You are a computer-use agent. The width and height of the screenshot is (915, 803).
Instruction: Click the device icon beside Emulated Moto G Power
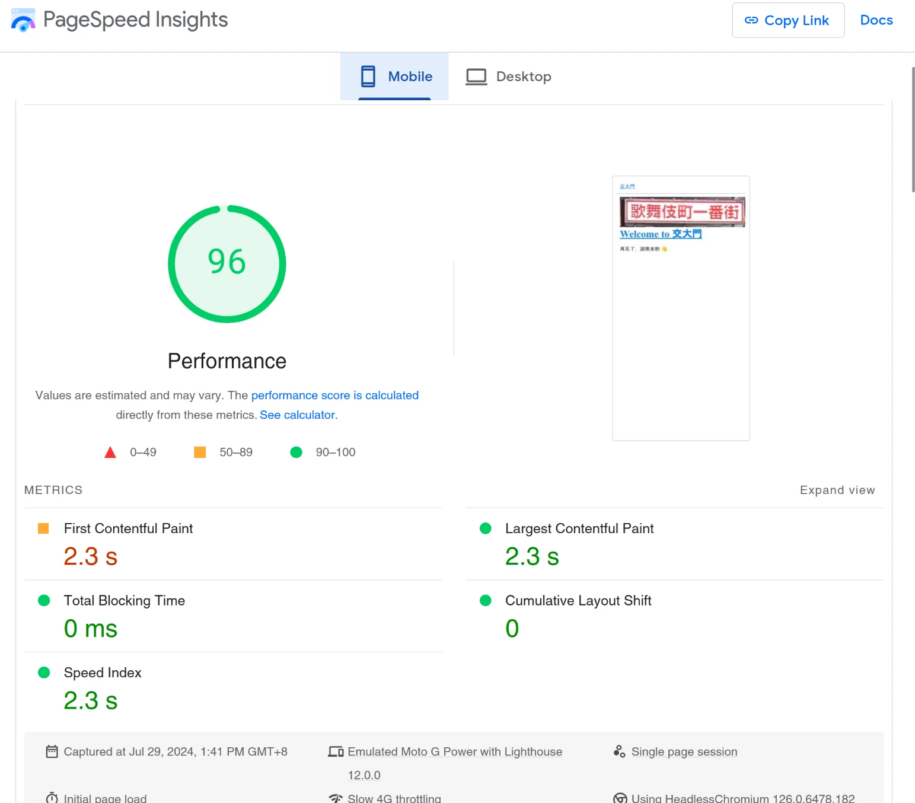point(336,751)
